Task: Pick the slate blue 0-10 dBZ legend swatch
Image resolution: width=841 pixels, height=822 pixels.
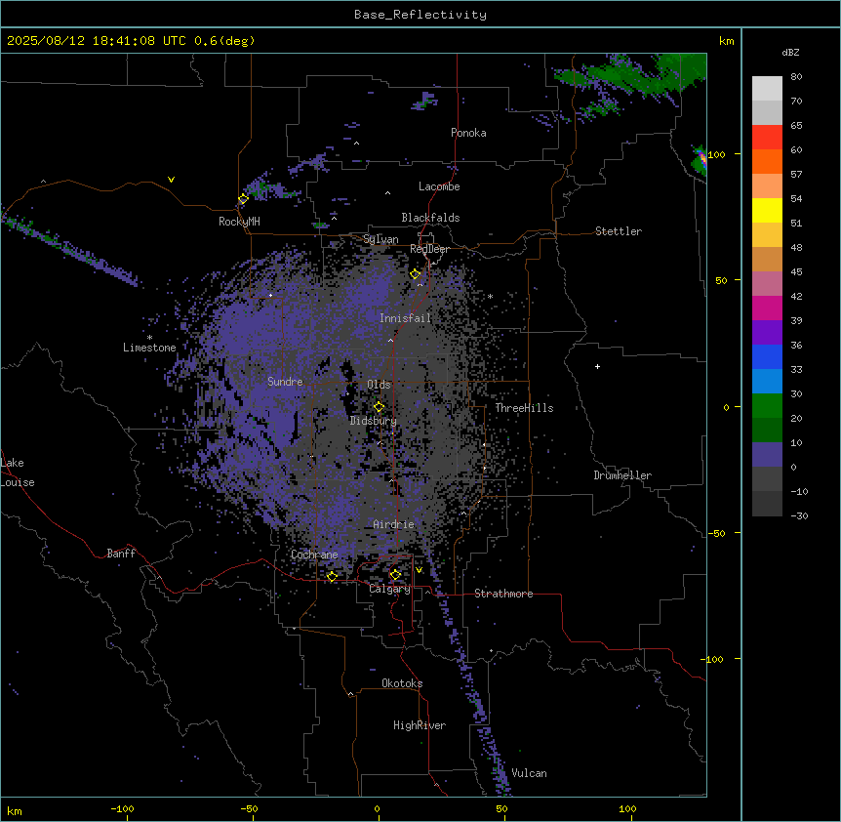Action: [x=767, y=455]
